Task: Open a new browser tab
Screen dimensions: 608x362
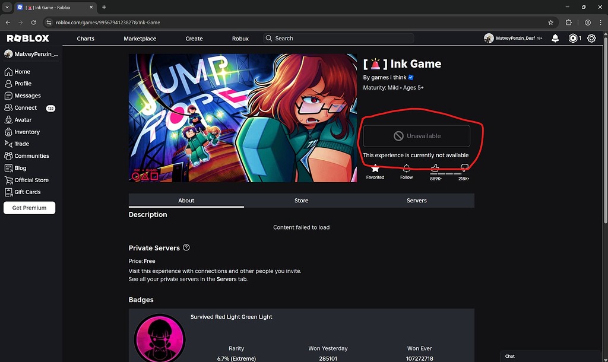Action: point(104,7)
